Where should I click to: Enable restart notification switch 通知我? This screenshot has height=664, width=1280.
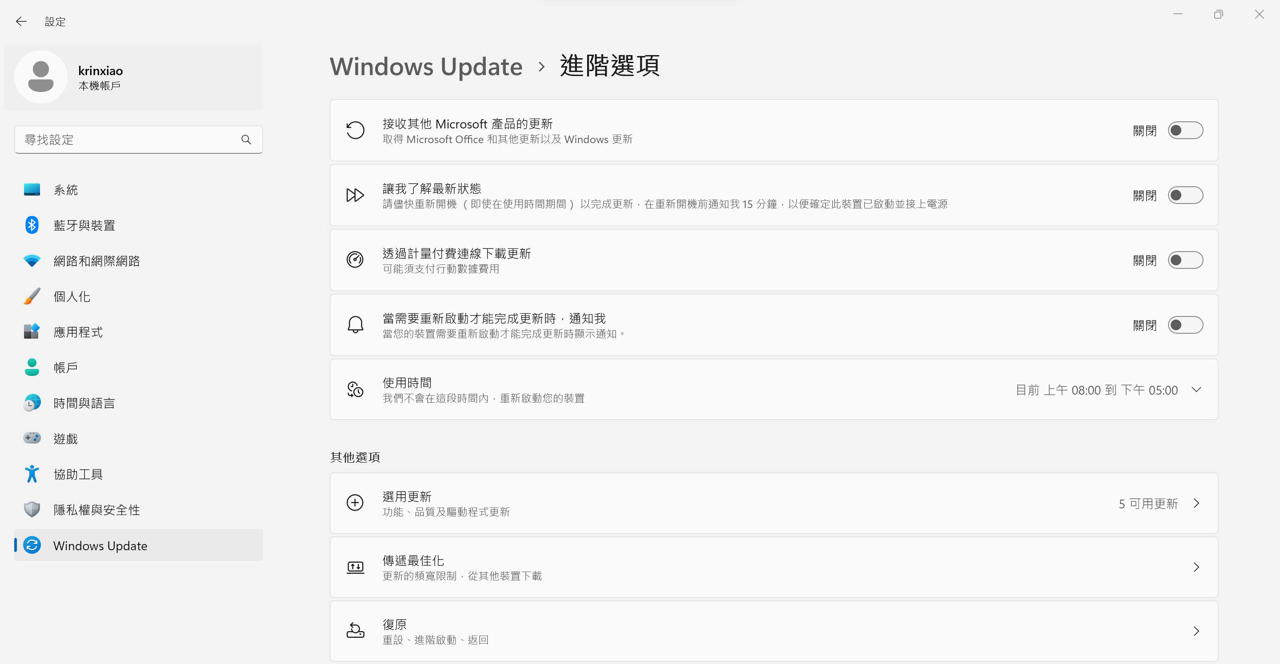point(1186,325)
